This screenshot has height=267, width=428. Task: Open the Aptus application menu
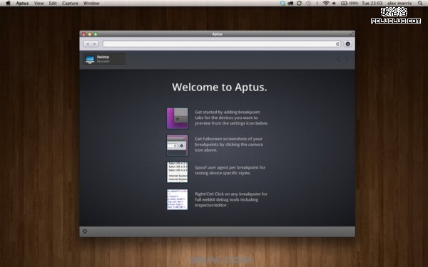[x=22, y=4]
